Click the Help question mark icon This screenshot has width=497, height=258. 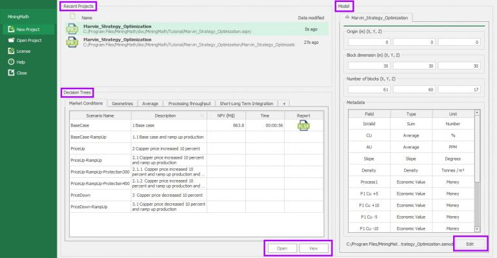click(x=11, y=62)
